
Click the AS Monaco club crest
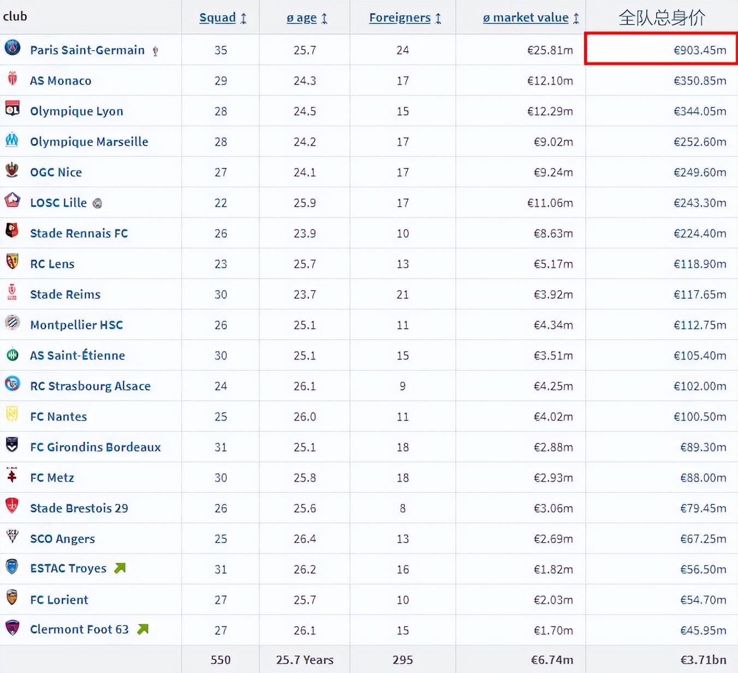pos(13,79)
